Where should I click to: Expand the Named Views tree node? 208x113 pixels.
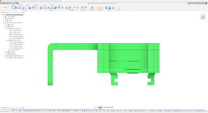pyautogui.click(x=4, y=19)
